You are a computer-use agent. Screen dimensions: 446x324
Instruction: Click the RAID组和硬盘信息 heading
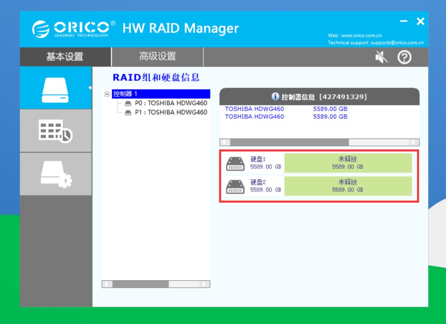point(156,77)
